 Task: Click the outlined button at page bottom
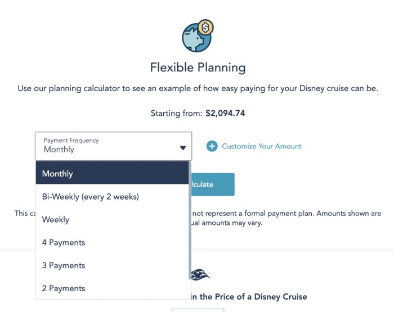pos(198,310)
